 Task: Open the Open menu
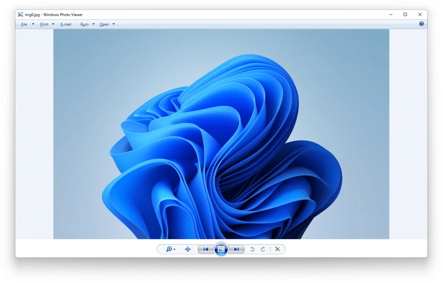[x=104, y=24]
